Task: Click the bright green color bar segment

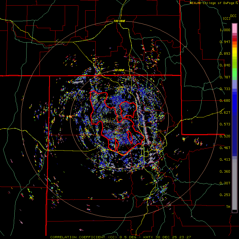Action: click(234, 72)
